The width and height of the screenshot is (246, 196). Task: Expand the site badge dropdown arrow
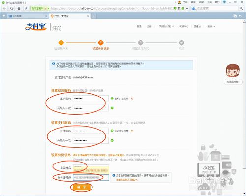(49, 8)
